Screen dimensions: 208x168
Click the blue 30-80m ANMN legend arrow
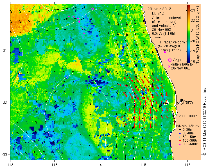(180, 133)
